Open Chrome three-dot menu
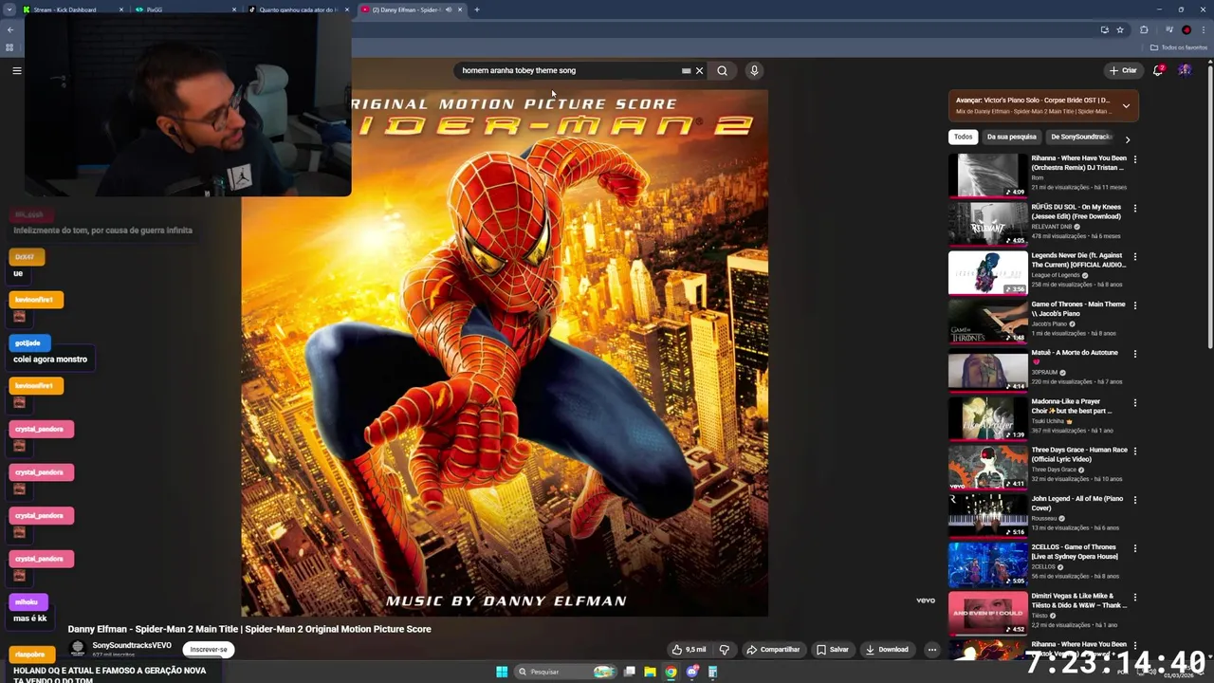The image size is (1214, 683). (x=1202, y=29)
